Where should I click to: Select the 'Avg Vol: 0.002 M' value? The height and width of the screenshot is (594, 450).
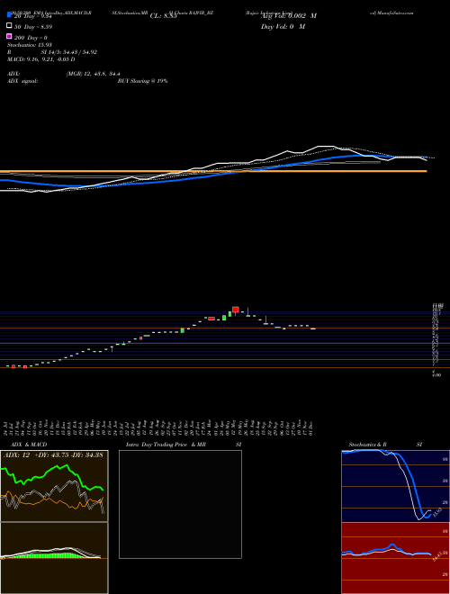[289, 16]
